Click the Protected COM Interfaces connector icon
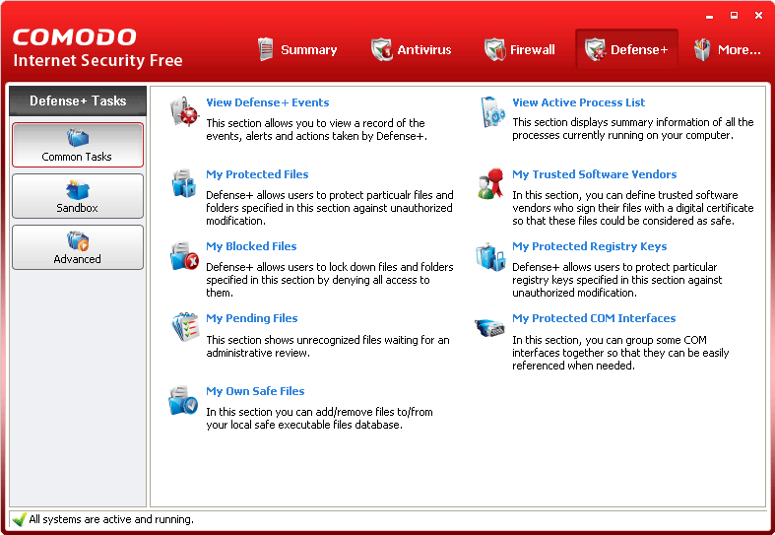775x535 pixels. tap(489, 327)
